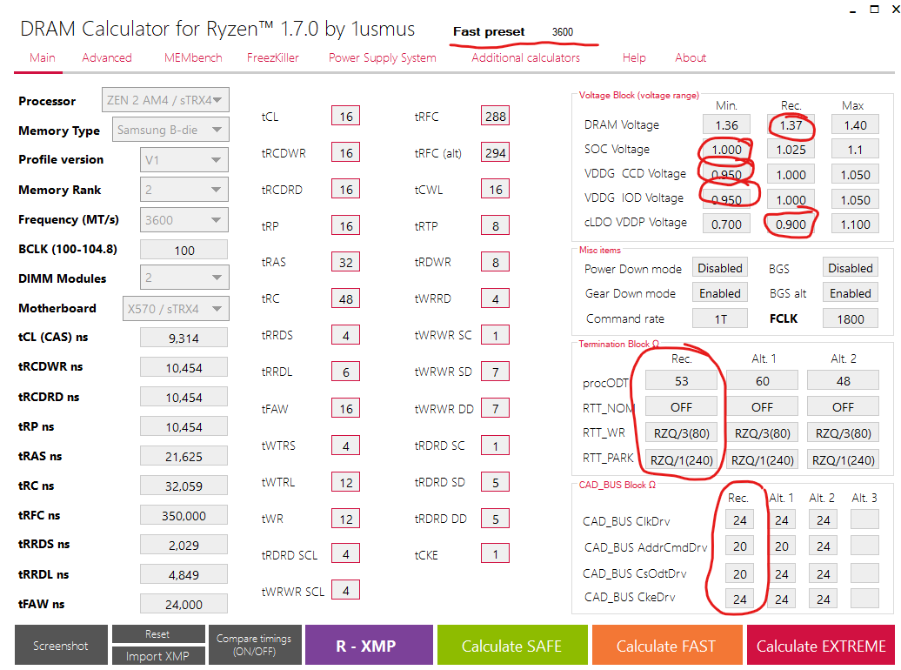901x670 pixels.
Task: Click Command rate 1T field
Action: [720, 318]
